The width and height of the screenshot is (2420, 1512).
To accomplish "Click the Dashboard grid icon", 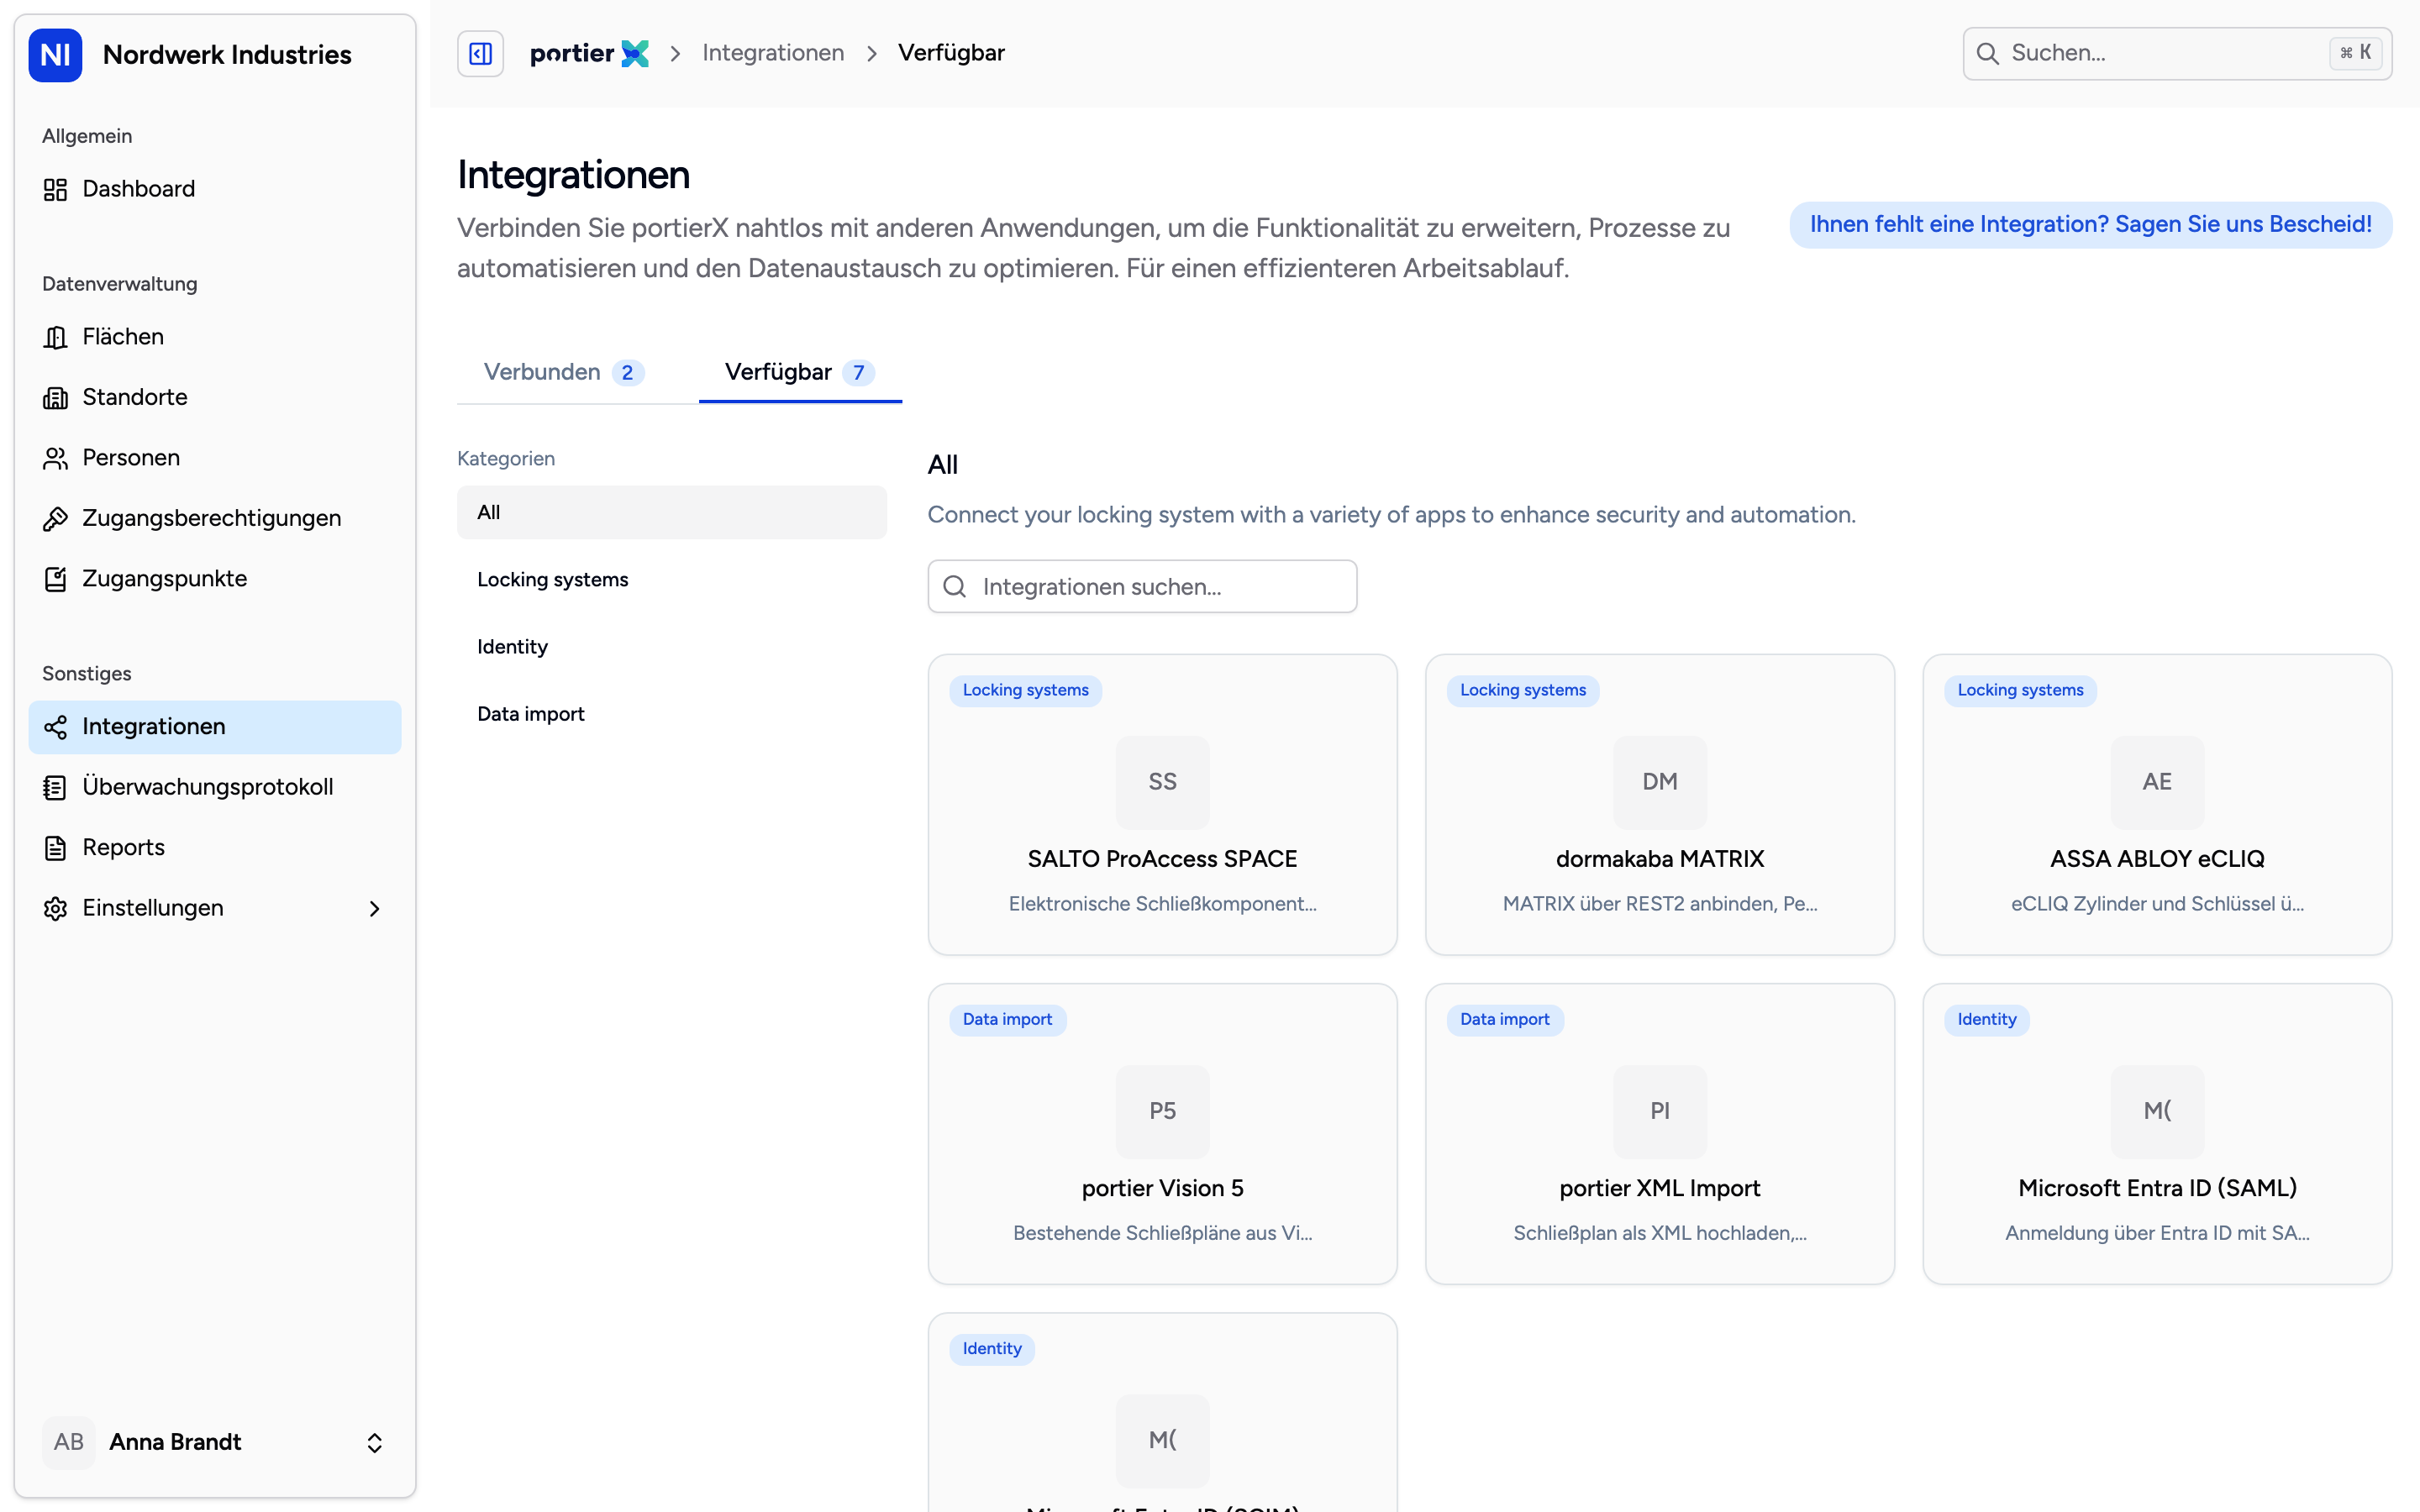I will click(55, 189).
